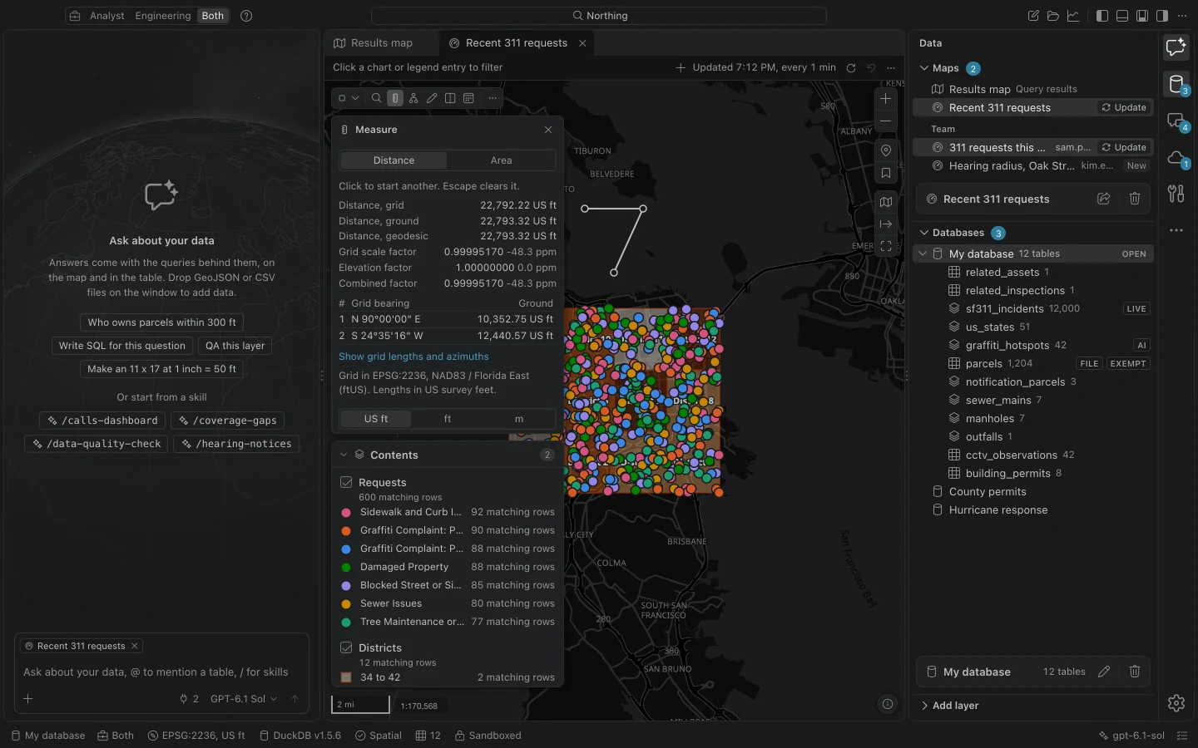
Task: Switch mode to Analyst
Action: point(107,16)
